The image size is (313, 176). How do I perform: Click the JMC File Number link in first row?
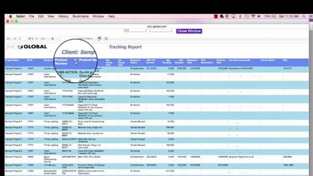pos(151,69)
